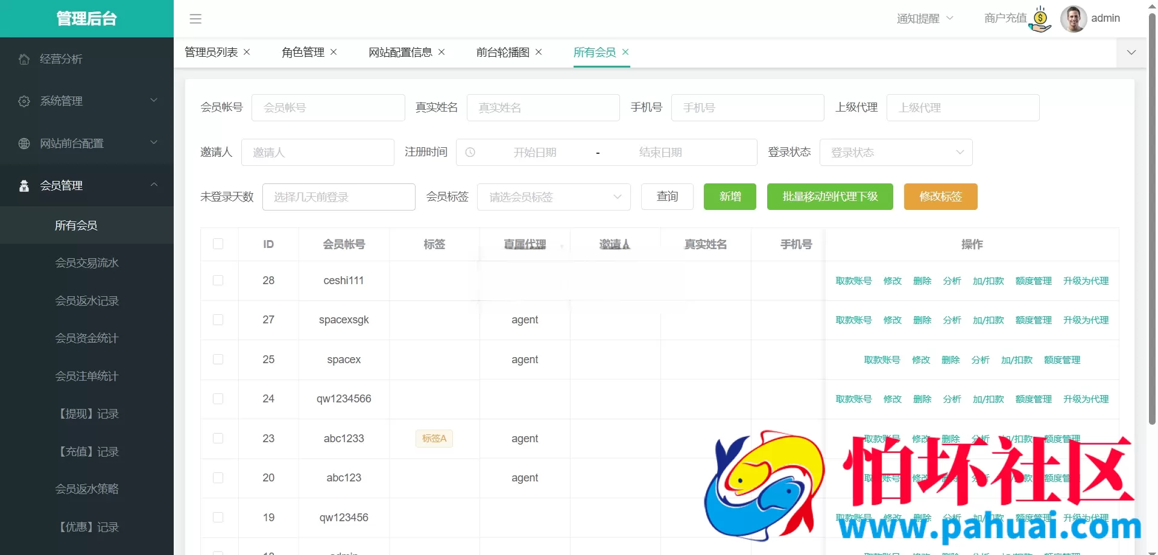This screenshot has height=555, width=1158.
Task: Collapse the 会员管理 menu
Action: [x=154, y=185]
